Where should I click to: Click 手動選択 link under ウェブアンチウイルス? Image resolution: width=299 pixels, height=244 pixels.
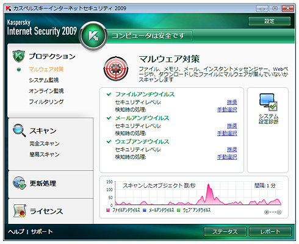tap(227, 157)
